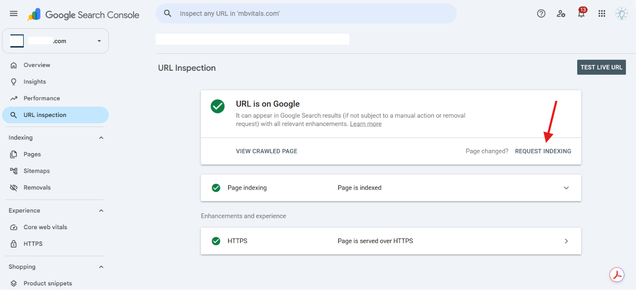The width and height of the screenshot is (636, 290).
Task: Click the Overview home icon
Action: (14, 65)
